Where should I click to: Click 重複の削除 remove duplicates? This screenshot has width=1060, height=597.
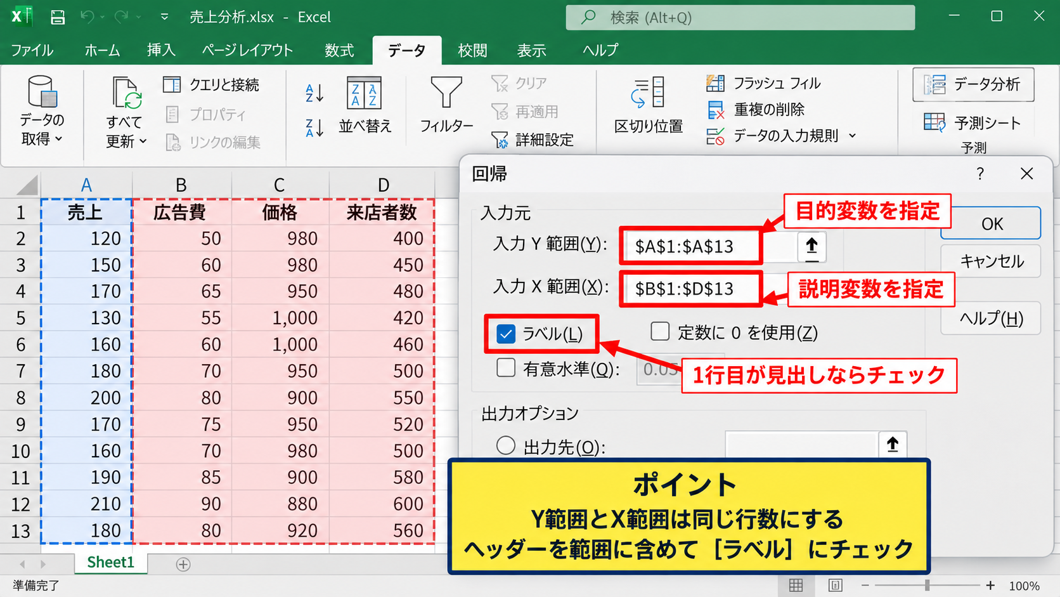click(756, 110)
